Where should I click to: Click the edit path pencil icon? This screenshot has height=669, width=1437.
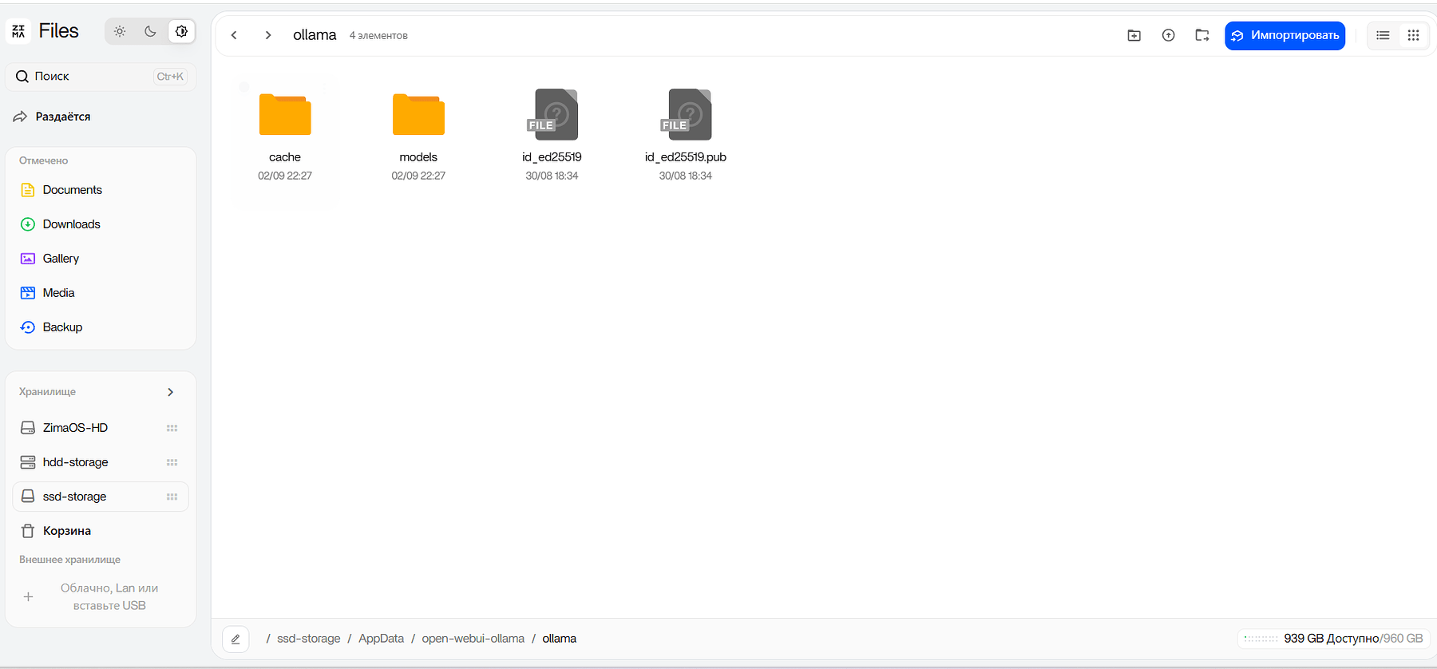tap(236, 639)
